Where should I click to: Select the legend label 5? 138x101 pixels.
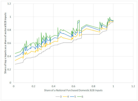click(75, 96)
